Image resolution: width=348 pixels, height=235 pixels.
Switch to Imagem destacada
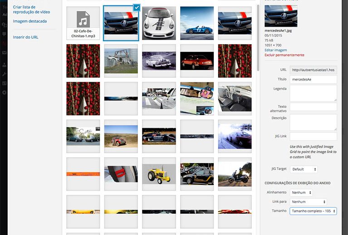(x=30, y=21)
